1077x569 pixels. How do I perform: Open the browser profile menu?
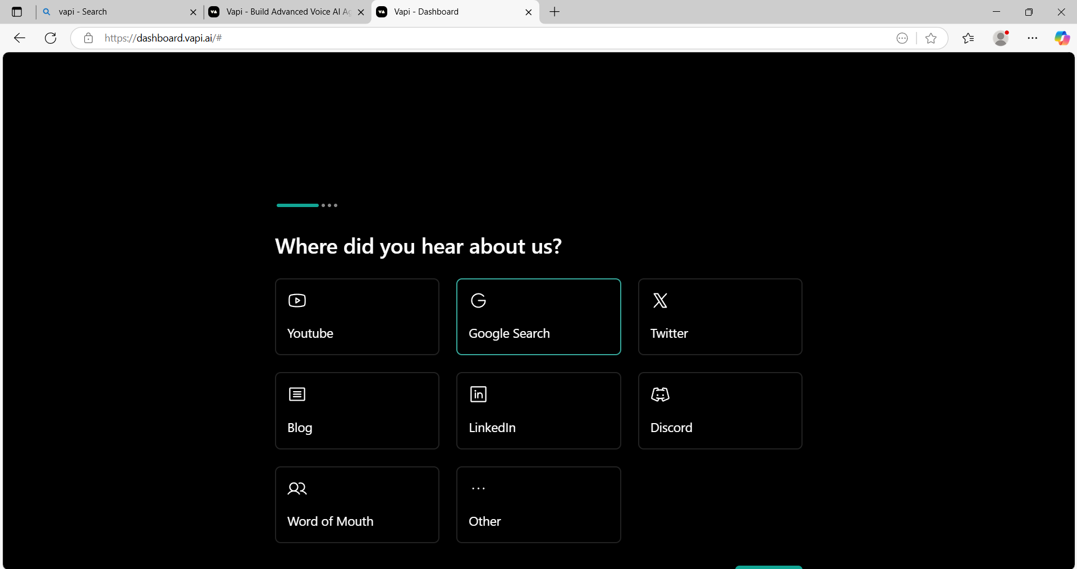[1002, 38]
